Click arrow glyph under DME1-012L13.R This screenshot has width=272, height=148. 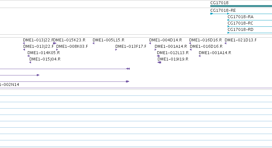pyautogui.click(x=158, y=56)
